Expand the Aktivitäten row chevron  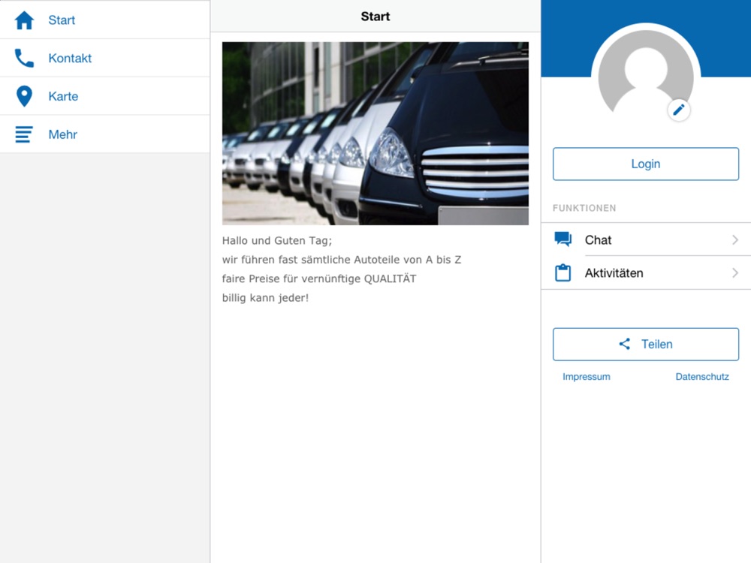pyautogui.click(x=735, y=273)
